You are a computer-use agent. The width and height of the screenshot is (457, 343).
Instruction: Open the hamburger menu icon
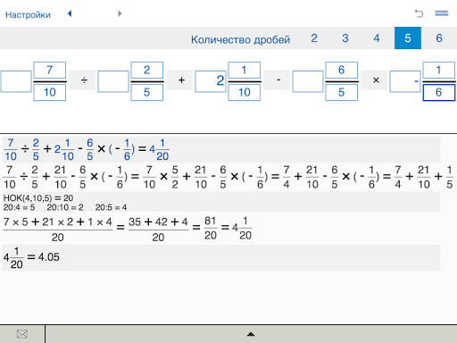tap(442, 13)
